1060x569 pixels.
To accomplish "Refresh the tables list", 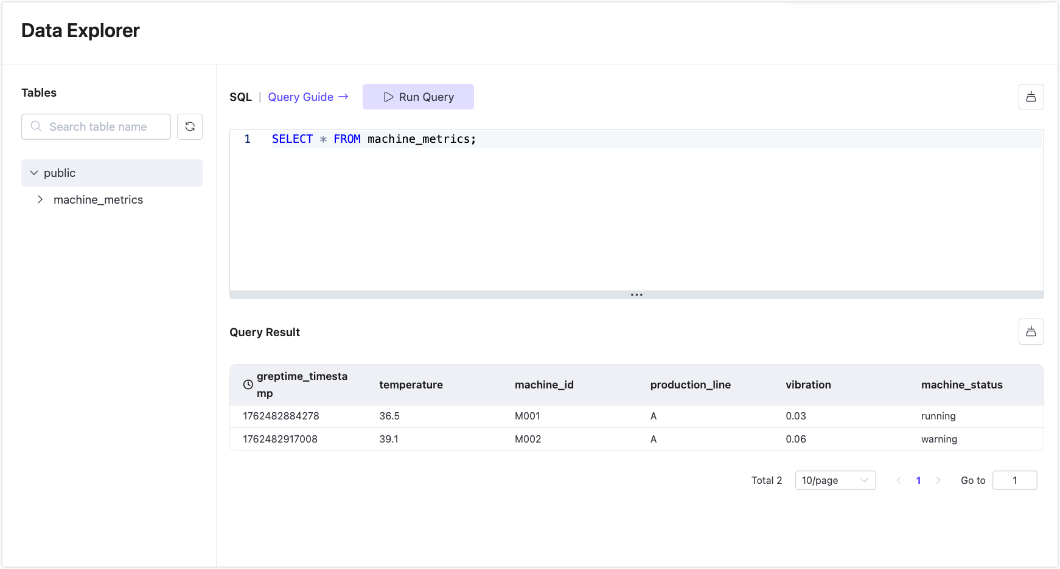I will pyautogui.click(x=190, y=126).
